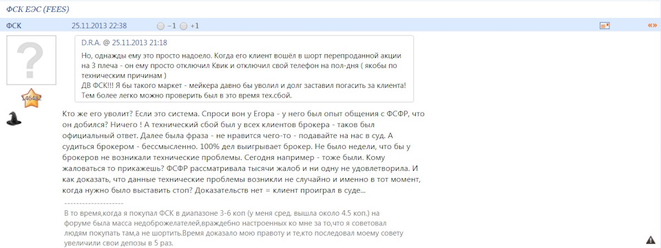
Task: Click quote line starting 'Но, однажды ему это'
Action: pyautogui.click(x=241, y=56)
